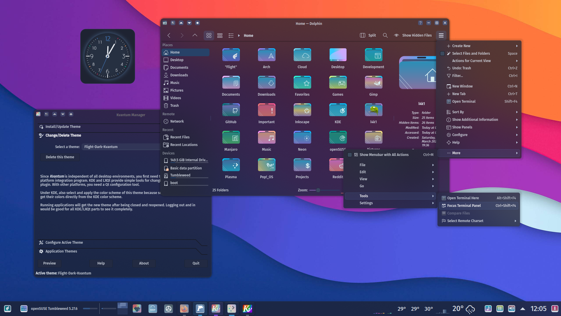The height and width of the screenshot is (316, 561).
Task: Show hidden system tray icons arrow
Action: [523, 309]
